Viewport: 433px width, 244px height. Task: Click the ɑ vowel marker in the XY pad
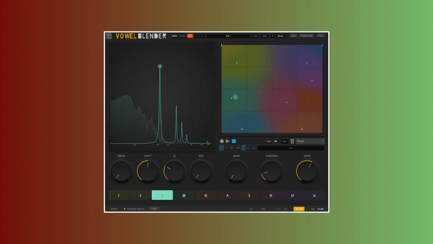302,129
